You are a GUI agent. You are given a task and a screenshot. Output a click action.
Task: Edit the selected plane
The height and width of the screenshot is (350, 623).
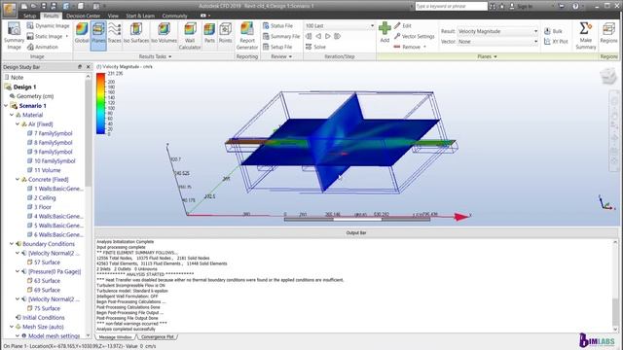(402, 26)
